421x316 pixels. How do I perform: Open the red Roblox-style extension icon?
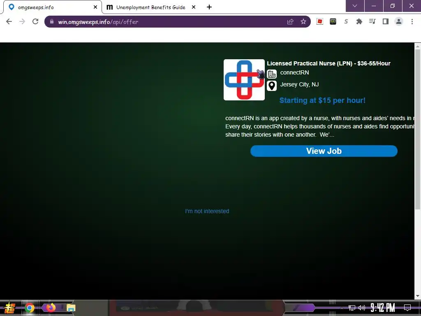click(x=320, y=21)
